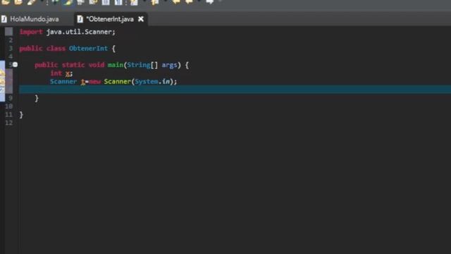Select the ObtenerInt.java editor tab
451x254 pixels.
tap(110, 19)
